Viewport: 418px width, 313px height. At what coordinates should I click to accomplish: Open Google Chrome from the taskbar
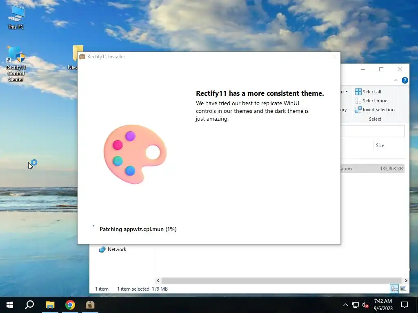pos(70,305)
